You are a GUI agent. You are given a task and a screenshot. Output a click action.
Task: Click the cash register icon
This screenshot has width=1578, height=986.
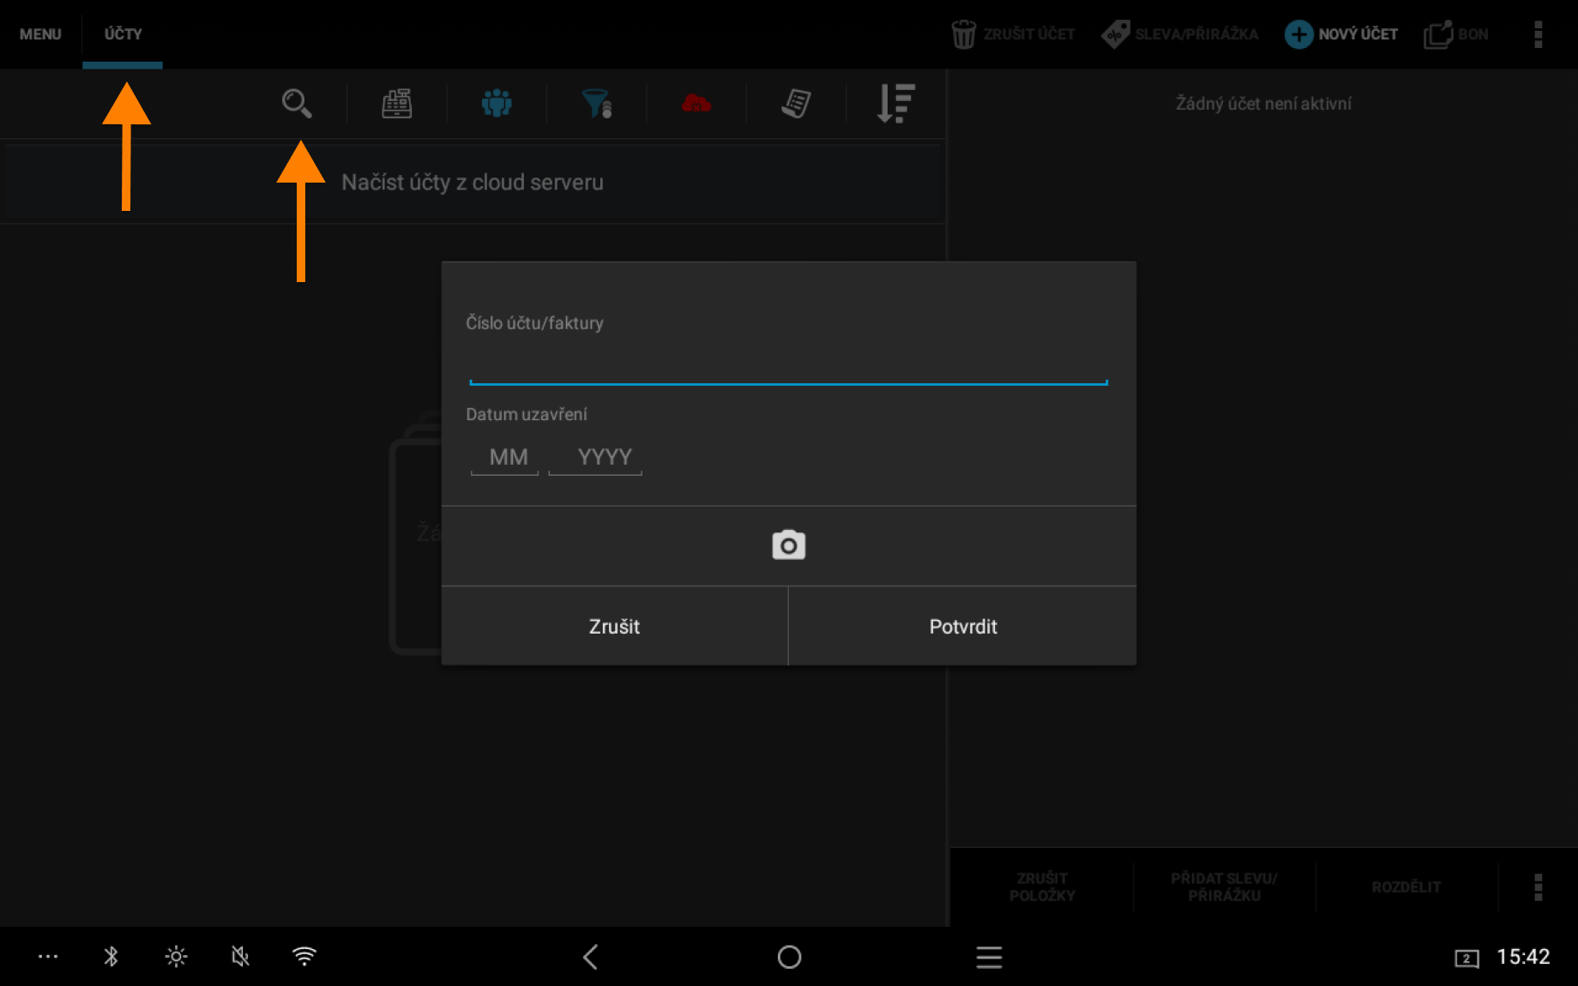tap(396, 104)
